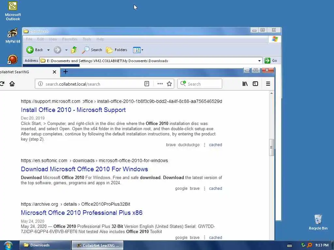This screenshot has width=334, height=250.
Task: Open the File menu in Downloads window
Action: coord(29,39)
